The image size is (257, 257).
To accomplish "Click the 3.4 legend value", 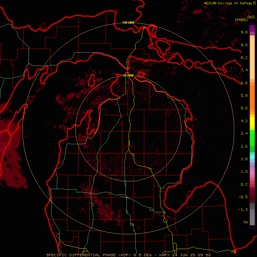I will (x=244, y=134).
